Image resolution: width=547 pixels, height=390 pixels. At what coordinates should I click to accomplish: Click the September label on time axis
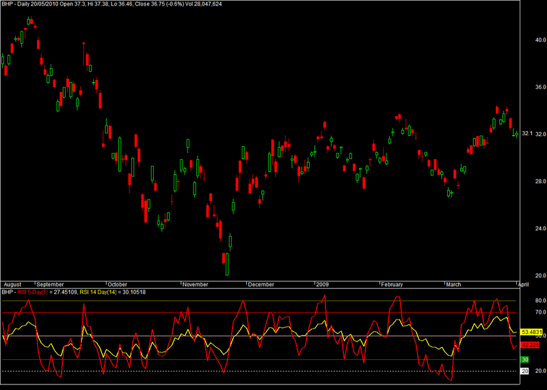50,284
